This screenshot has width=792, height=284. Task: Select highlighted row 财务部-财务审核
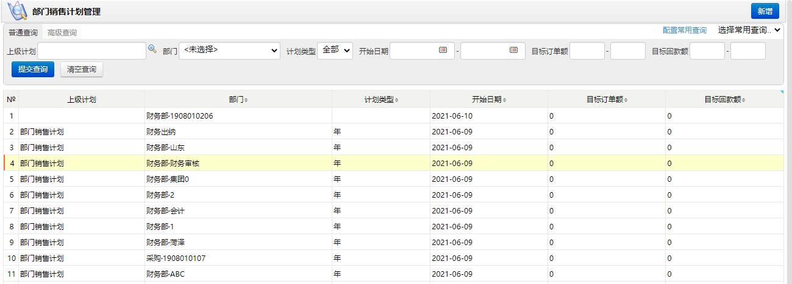(393, 163)
